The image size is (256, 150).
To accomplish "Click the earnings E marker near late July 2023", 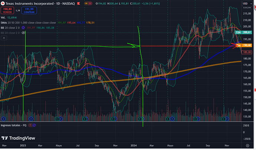I will tap(85, 119).
